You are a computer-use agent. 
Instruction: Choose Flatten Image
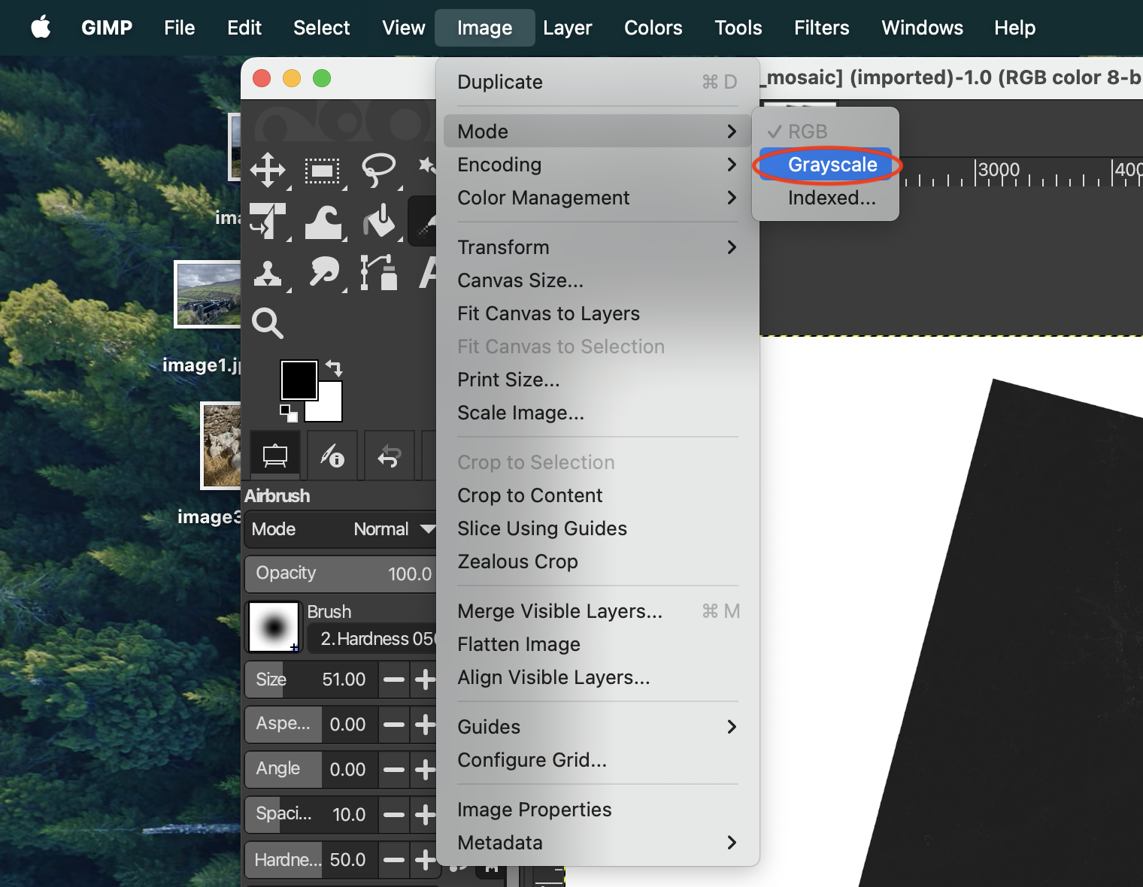coord(598,644)
